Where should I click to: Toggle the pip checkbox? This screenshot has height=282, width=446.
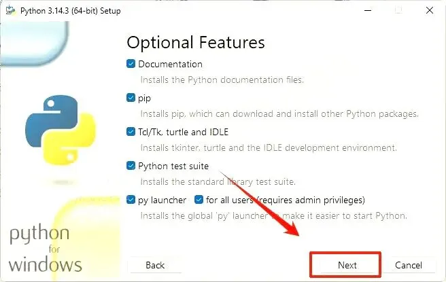click(x=131, y=98)
